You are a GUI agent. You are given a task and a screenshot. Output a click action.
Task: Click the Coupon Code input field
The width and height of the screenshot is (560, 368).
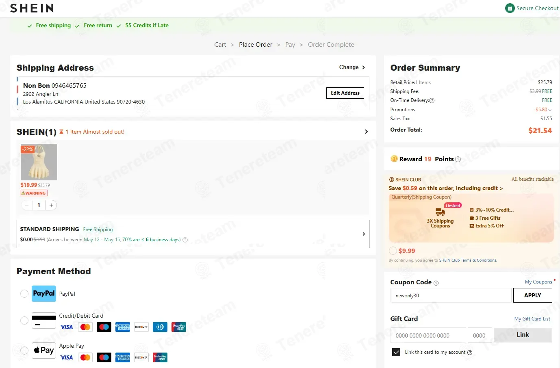point(451,295)
